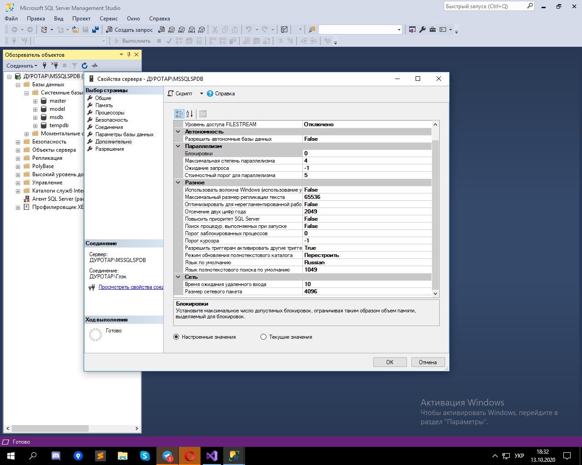This screenshot has width=582, height=465.
Task: Click the wrench properties toolbar icon
Action: pyautogui.click(x=422, y=30)
